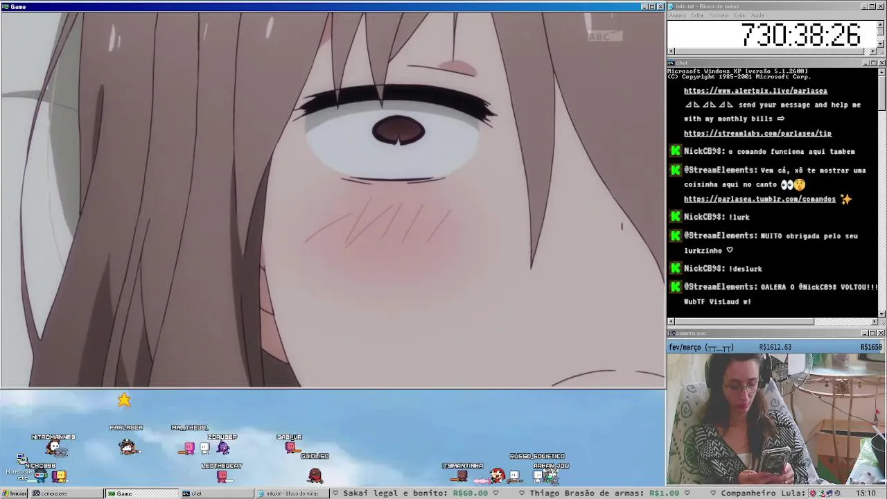This screenshot has height=499, width=887.
Task: Click scroll-down arrow of chat window
Action: pos(881,313)
